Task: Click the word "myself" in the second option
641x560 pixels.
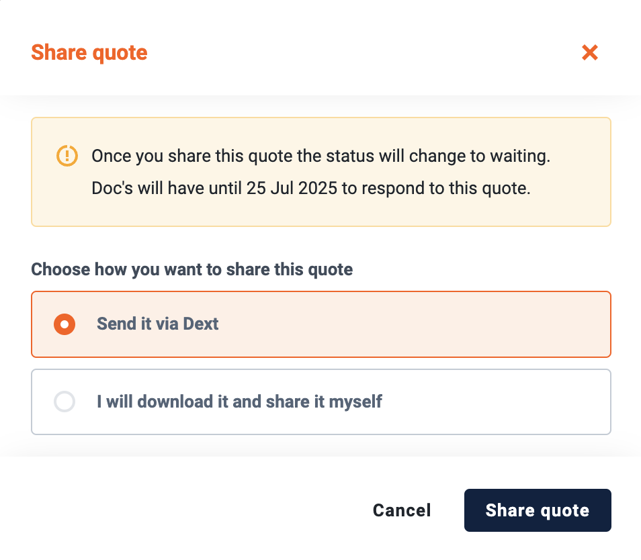Action: pyautogui.click(x=355, y=402)
